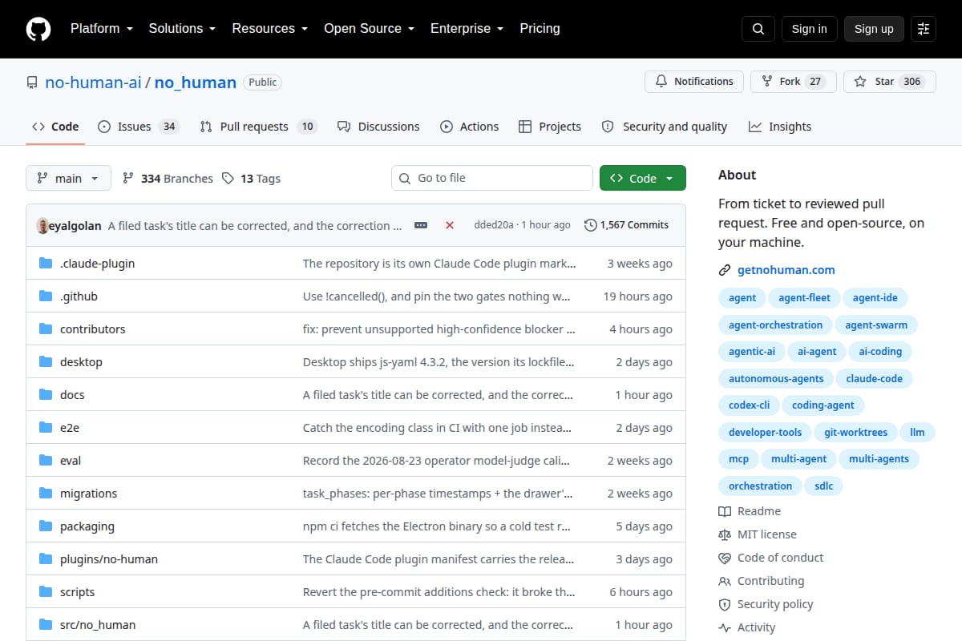
Task: Open the src/no_human folder
Action: click(98, 624)
